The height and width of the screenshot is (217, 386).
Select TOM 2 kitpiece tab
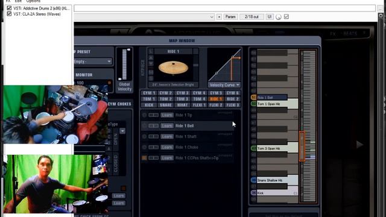coord(165,99)
